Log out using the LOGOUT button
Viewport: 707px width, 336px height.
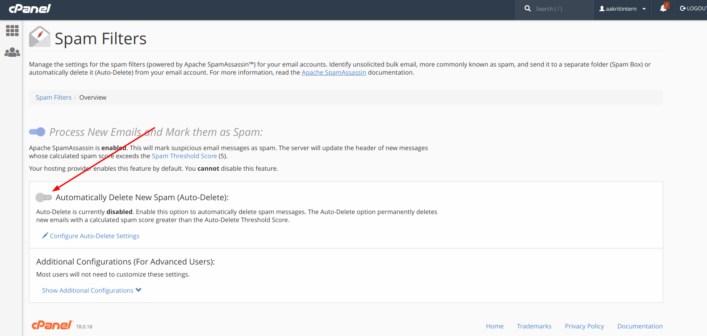point(693,8)
